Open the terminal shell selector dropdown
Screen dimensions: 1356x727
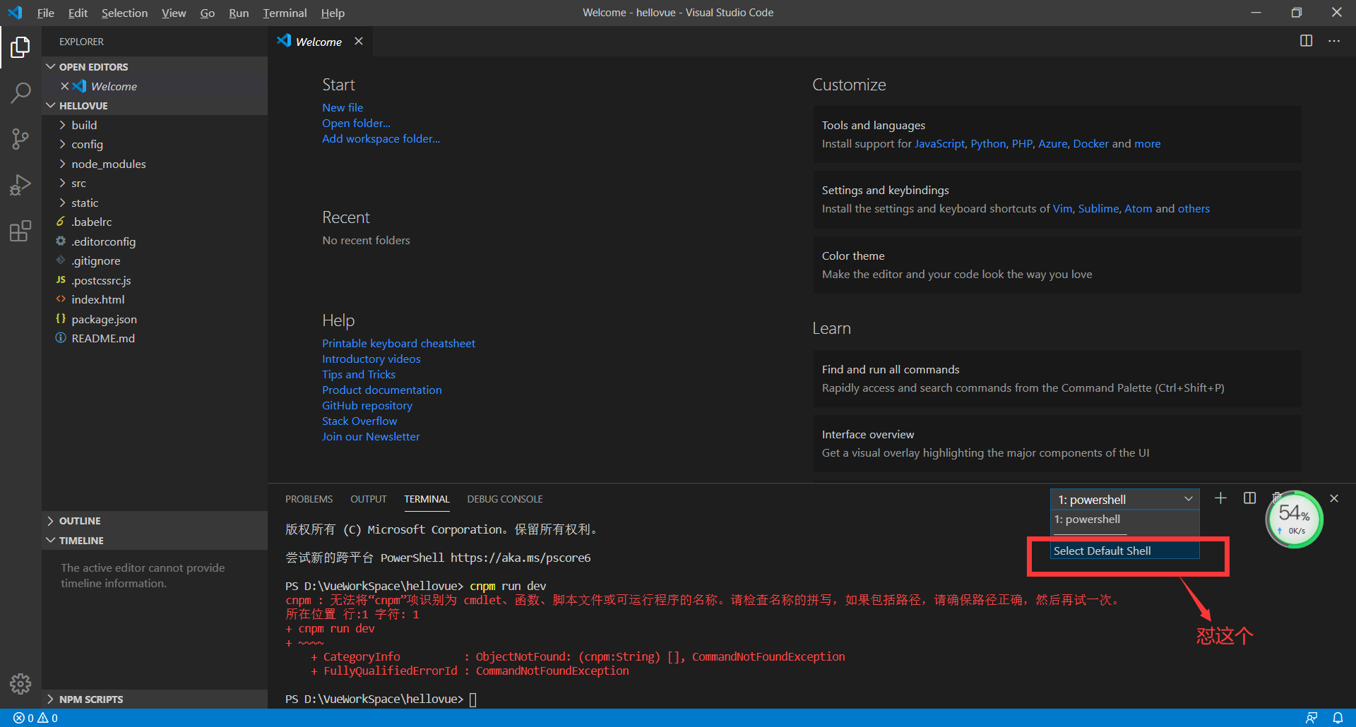(x=1124, y=499)
